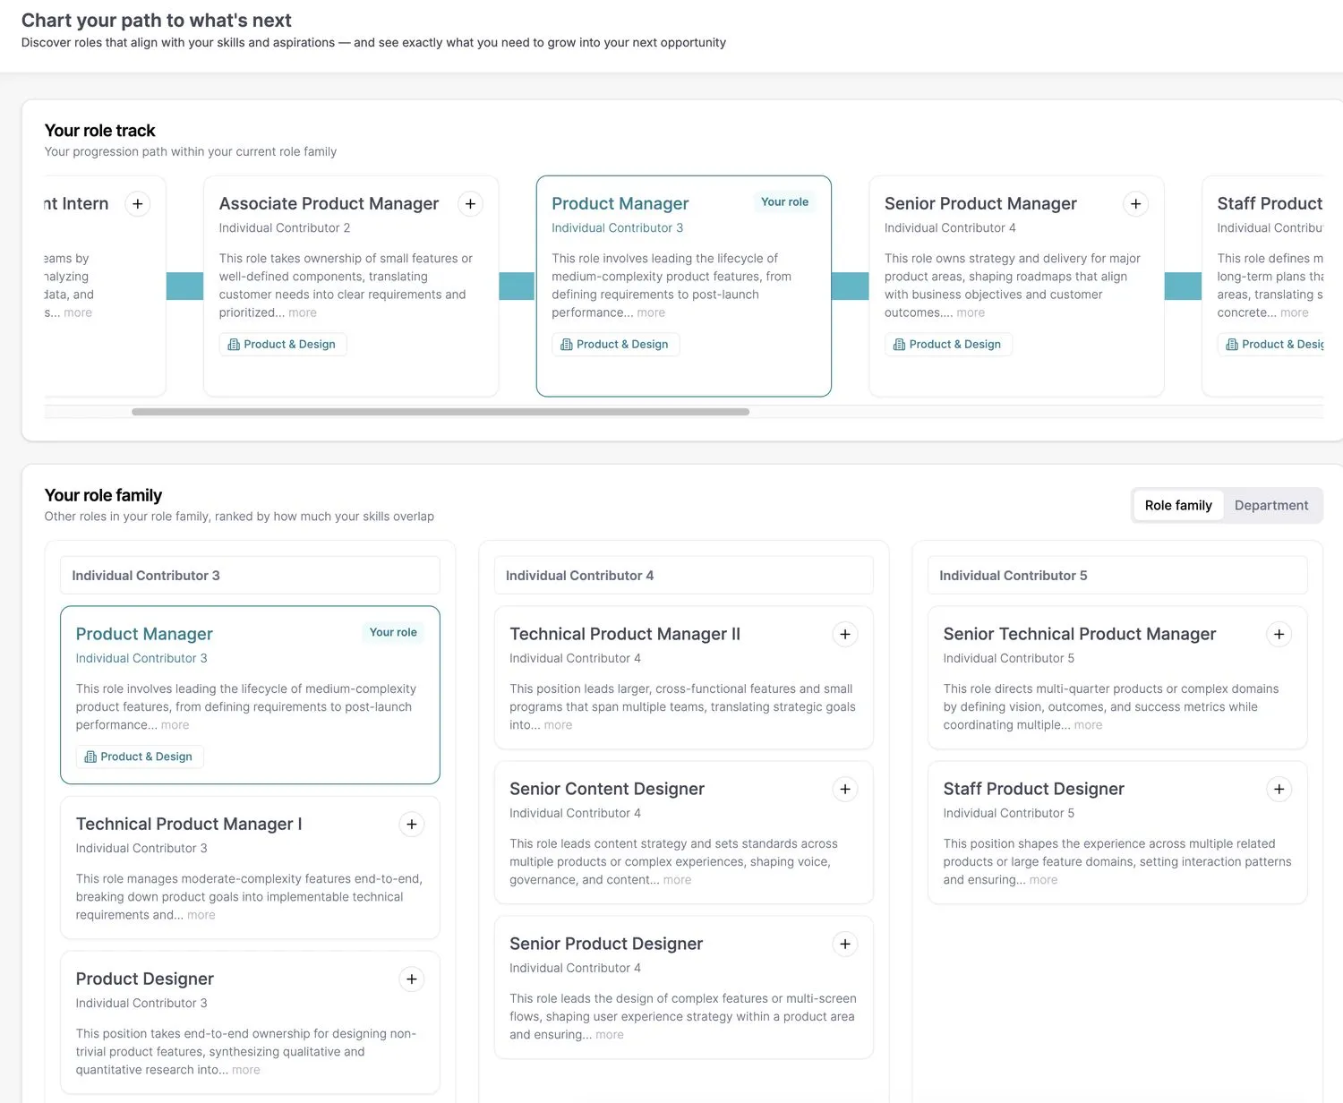The image size is (1343, 1103).
Task: Click plus icon for Staff Product Designer
Action: [x=1279, y=790]
